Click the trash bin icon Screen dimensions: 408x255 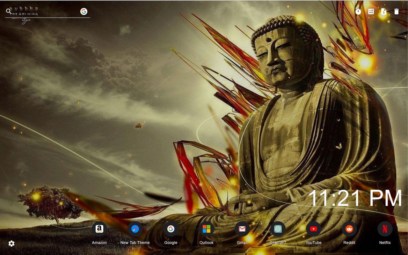tap(396, 11)
